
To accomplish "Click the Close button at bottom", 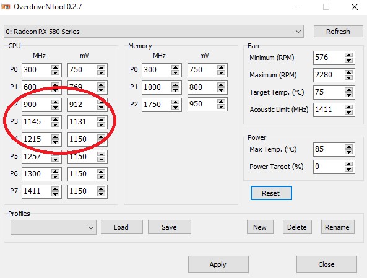I will pos(327,264).
